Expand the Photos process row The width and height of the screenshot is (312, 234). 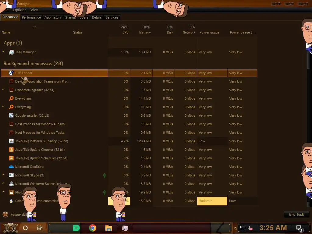pos(3,192)
